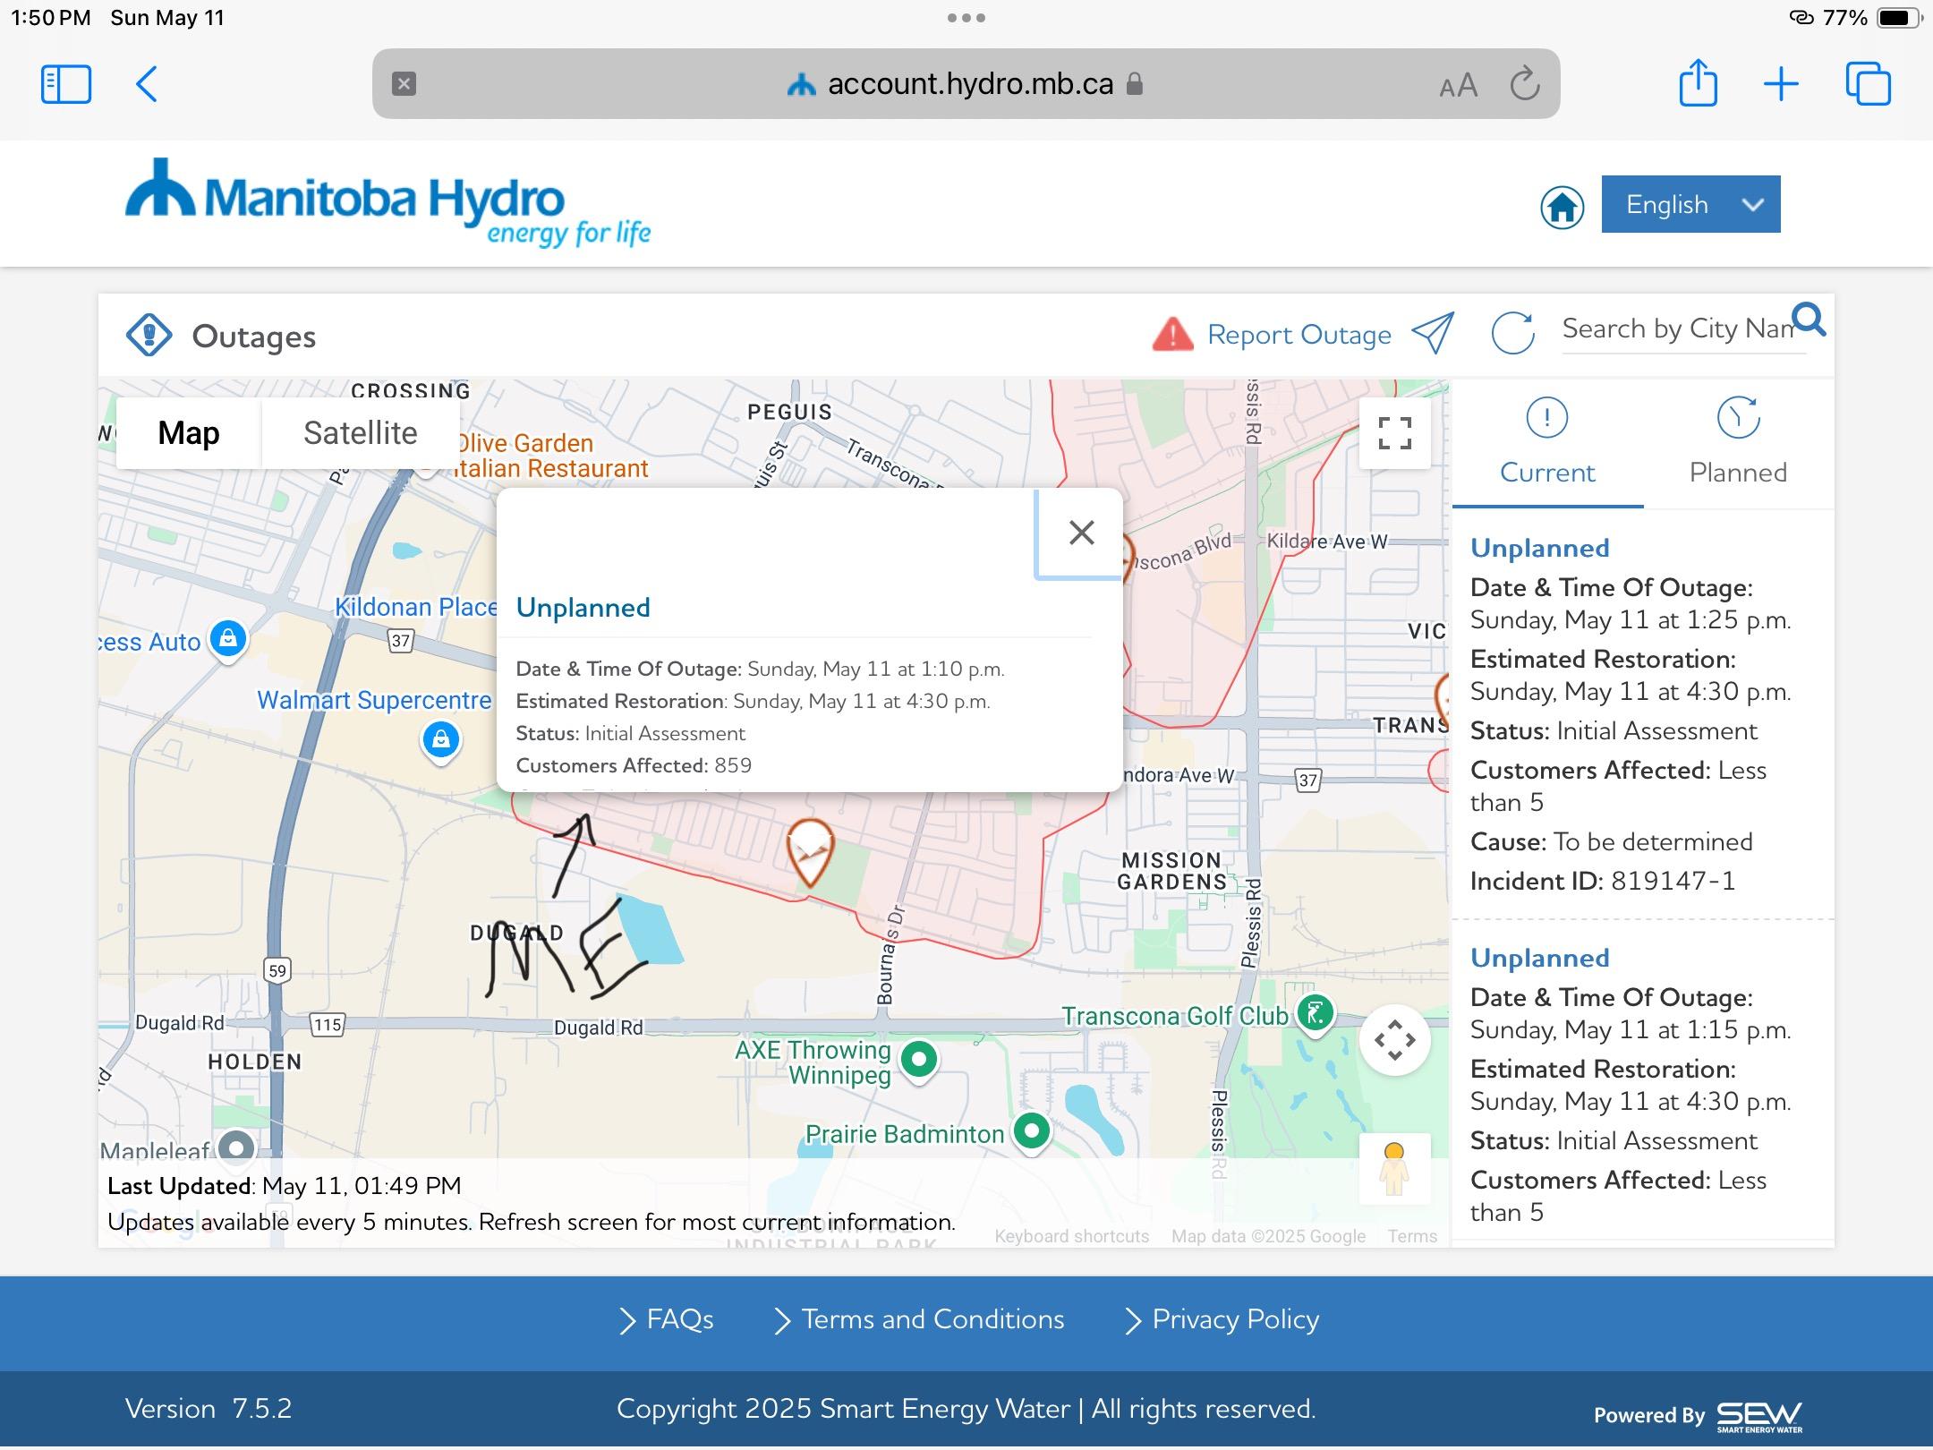Tap the battery status indicator
Viewport: 1933px width, 1450px height.
[x=1899, y=18]
